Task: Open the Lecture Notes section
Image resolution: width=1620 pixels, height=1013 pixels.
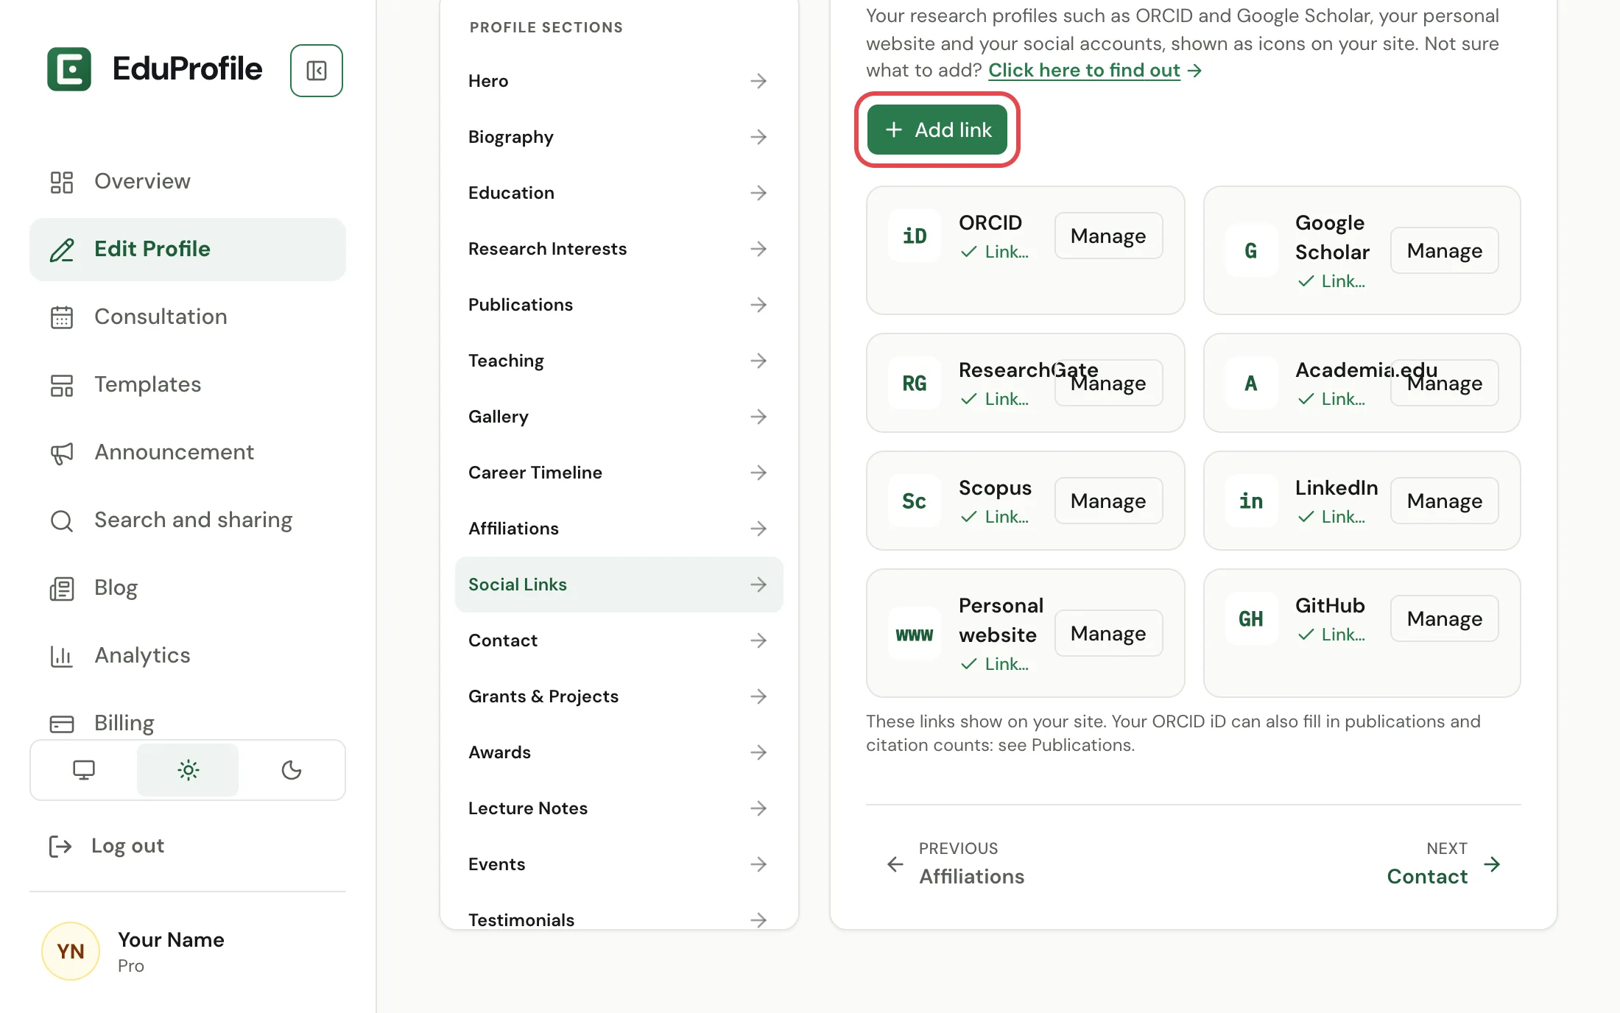Action: (x=619, y=808)
